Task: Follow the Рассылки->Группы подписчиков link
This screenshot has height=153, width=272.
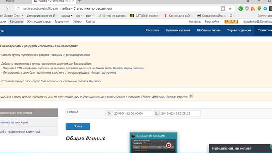Action: click(70, 55)
